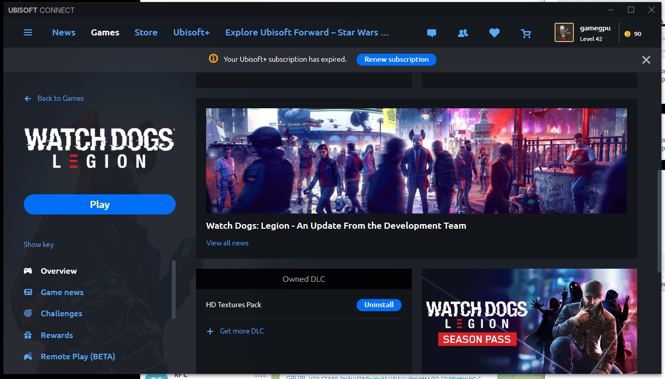Open the Watch Dogs Legion news banner image
Viewport: 665px width, 379px height.
click(x=416, y=161)
